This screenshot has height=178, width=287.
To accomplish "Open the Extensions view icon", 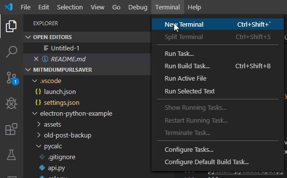I will coord(11,129).
